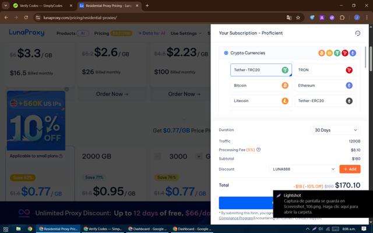Click the Unlimited Proxy Discount bottom banner
Screen dimensions: 373x233
pos(105,213)
